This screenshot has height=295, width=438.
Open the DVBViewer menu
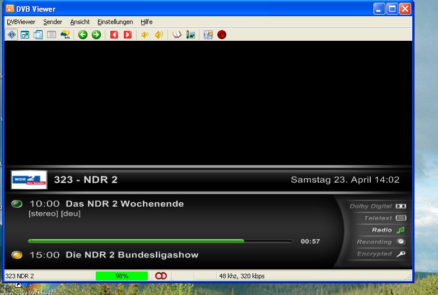[21, 22]
